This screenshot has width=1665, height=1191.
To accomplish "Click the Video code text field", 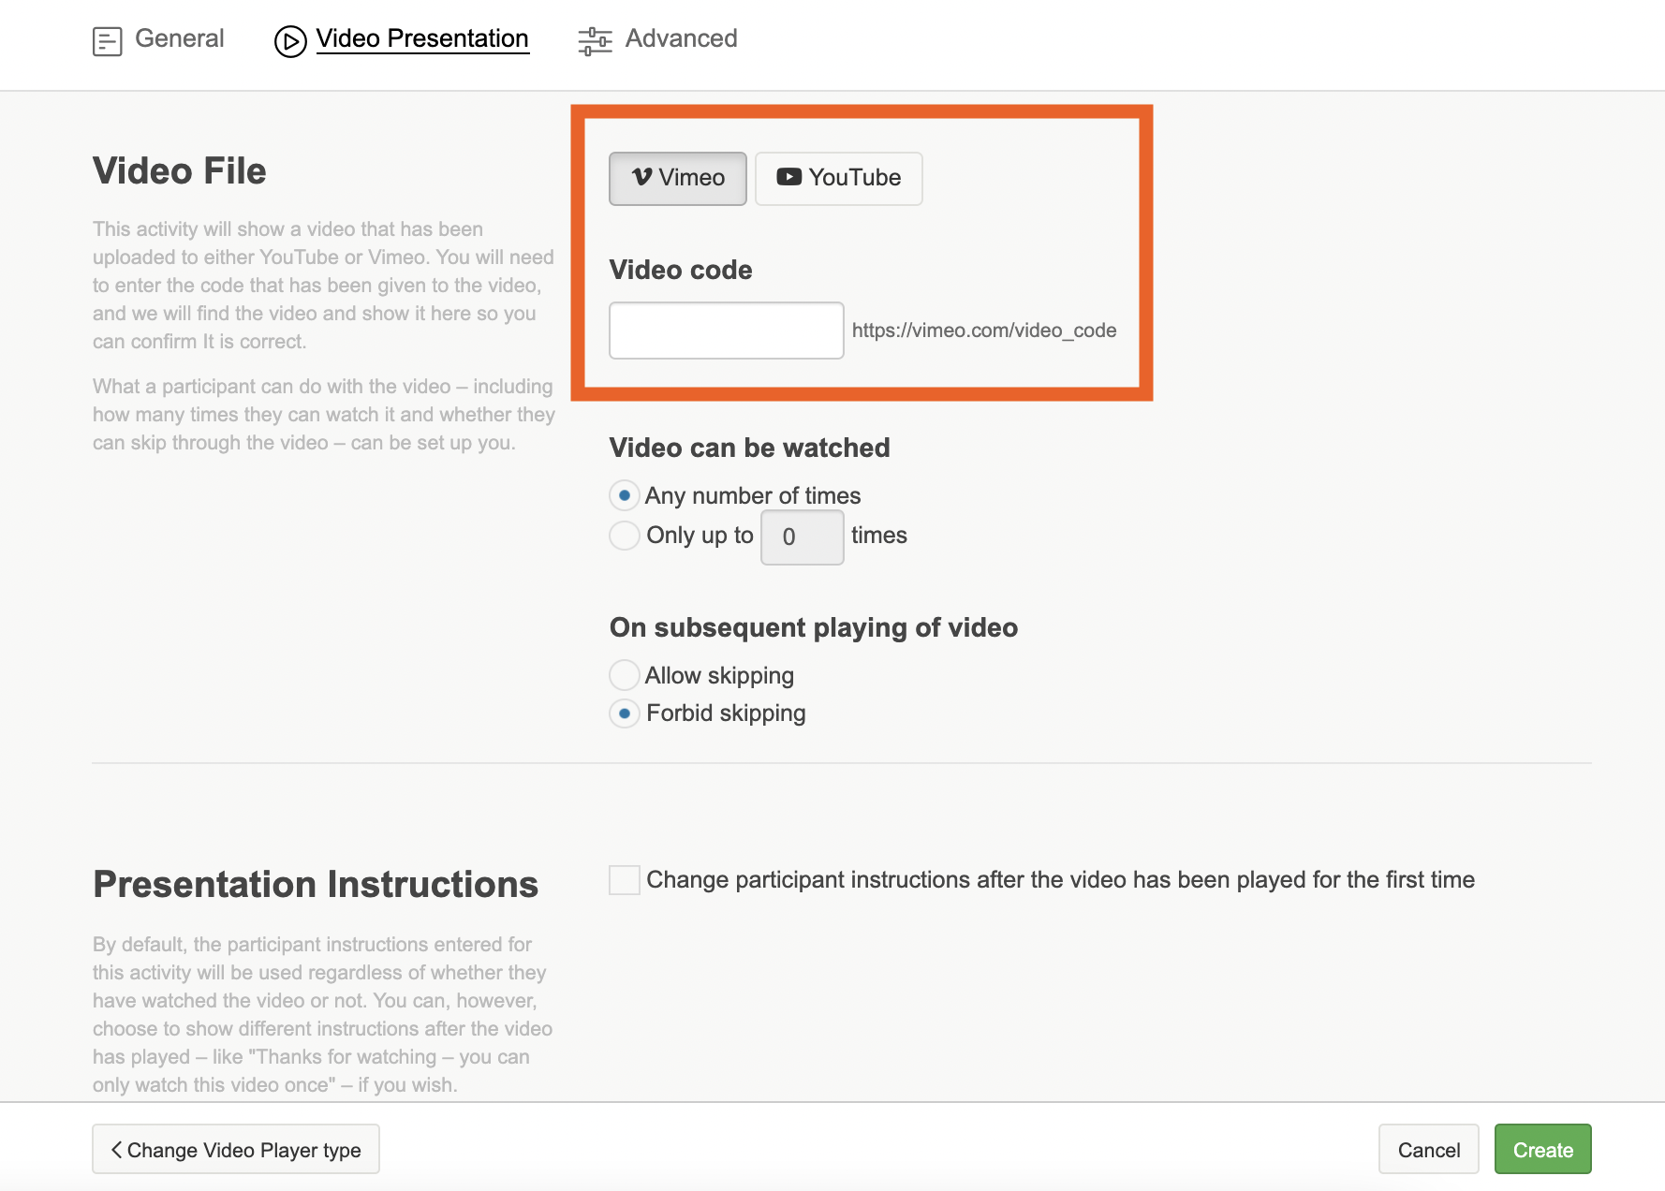I will 726,331.
